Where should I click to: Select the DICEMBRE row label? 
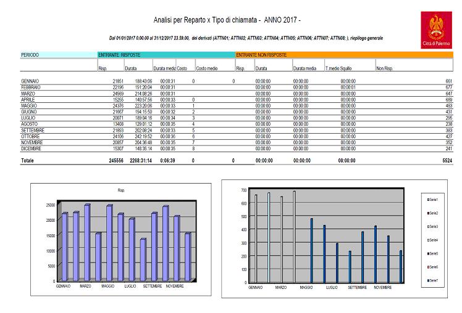pos(31,148)
